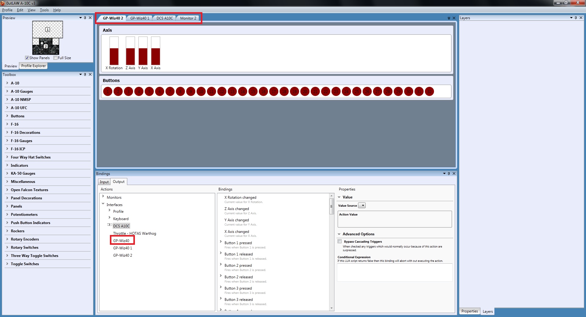Image resolution: width=586 pixels, height=317 pixels.
Task: Expand the Keyboard interface node
Action: (x=110, y=218)
